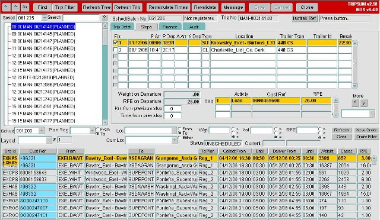Click the Weight column header
Screen dimensions: 380x220
click(327, 151)
